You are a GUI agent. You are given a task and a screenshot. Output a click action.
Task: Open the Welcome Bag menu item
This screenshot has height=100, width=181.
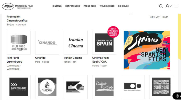click(x=107, y=6)
